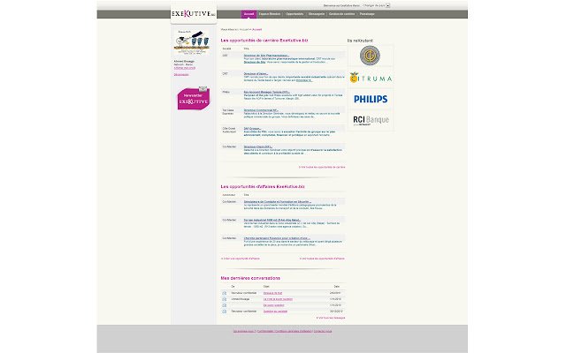The image size is (566, 353).
Task: Open the Question au candidat conversation
Action: pos(275,312)
